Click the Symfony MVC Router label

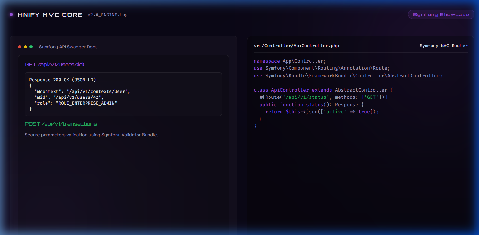pos(443,46)
